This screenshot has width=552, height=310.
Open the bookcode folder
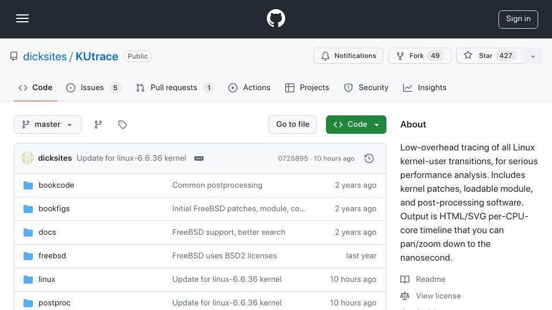point(56,185)
